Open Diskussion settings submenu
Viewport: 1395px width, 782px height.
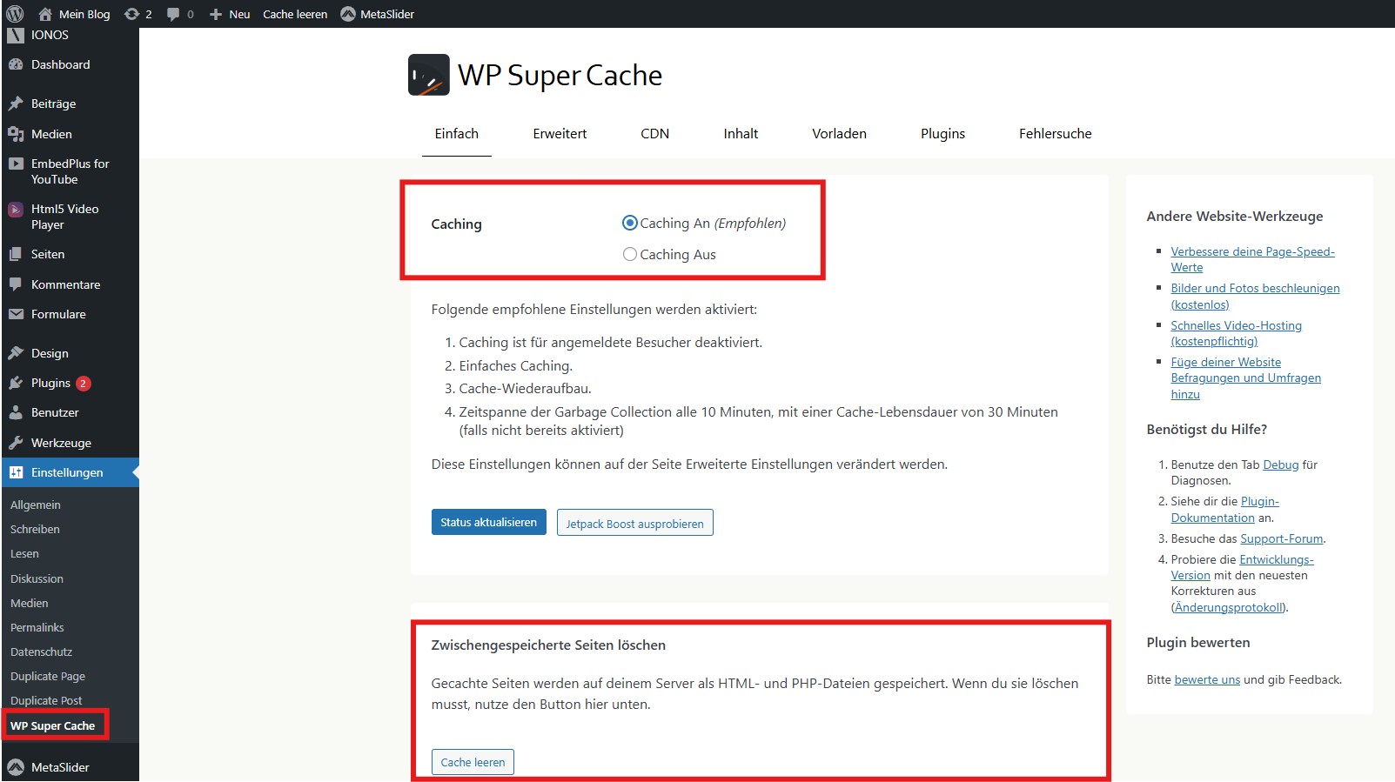click(x=37, y=578)
